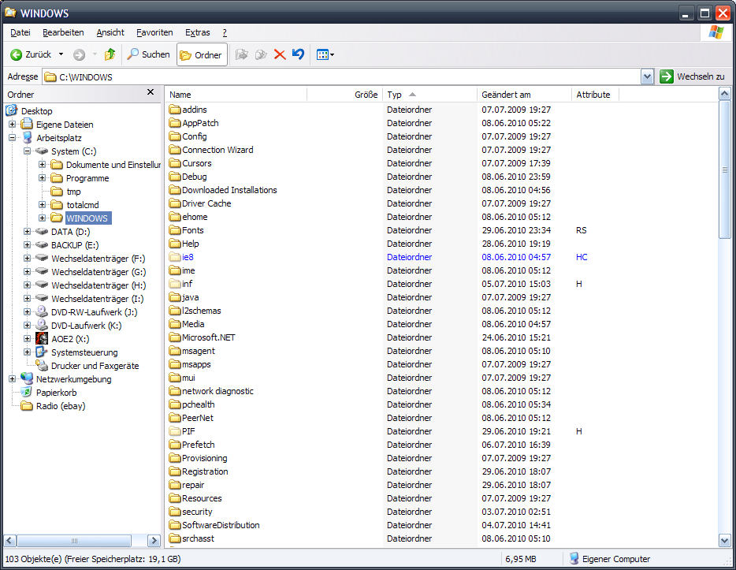Select Wechseldatenträger (F:) in tree
Image resolution: width=736 pixels, height=570 pixels.
[x=99, y=259]
